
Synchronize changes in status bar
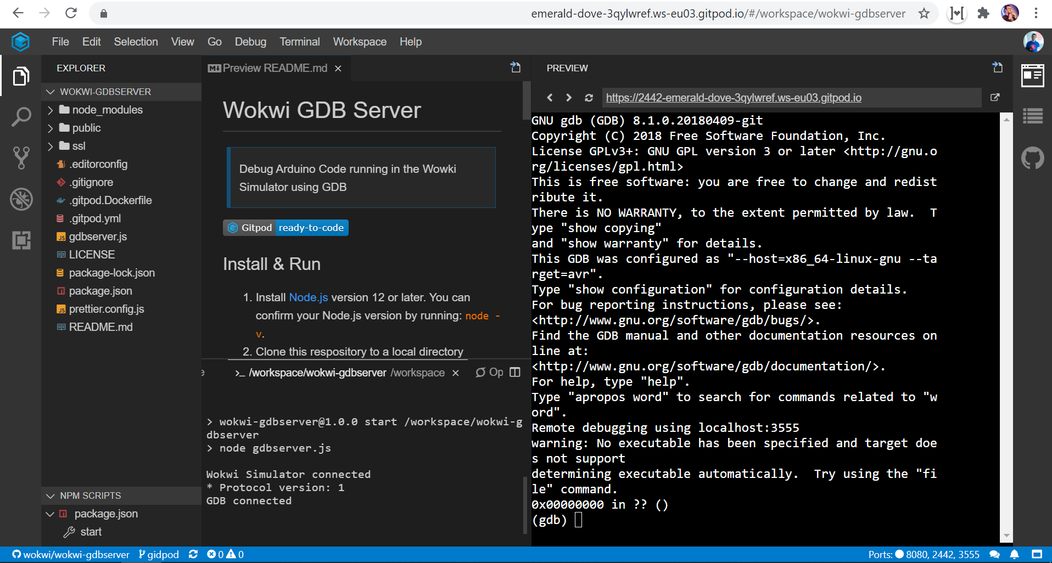193,554
